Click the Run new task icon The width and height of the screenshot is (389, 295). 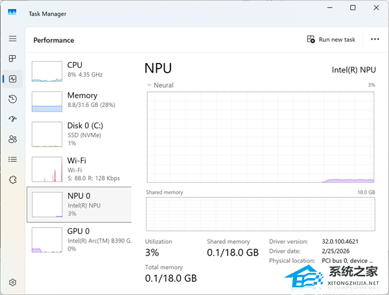pos(311,39)
